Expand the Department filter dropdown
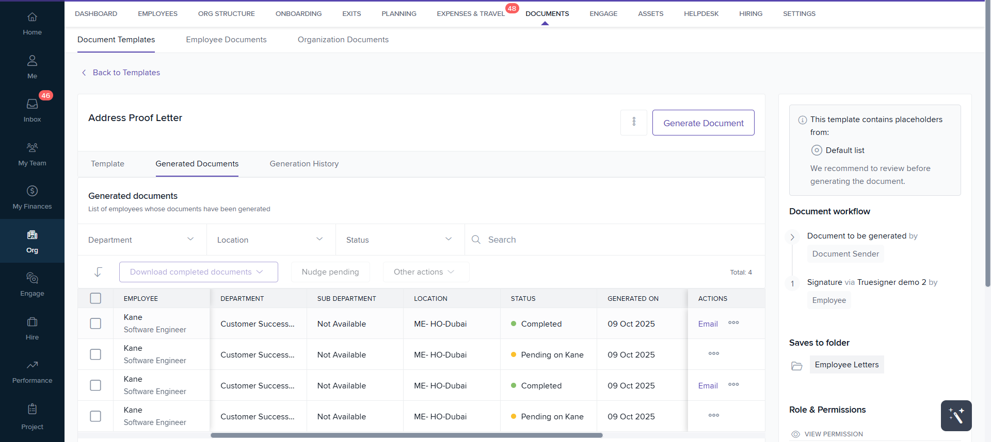This screenshot has width=991, height=442. pyautogui.click(x=142, y=240)
